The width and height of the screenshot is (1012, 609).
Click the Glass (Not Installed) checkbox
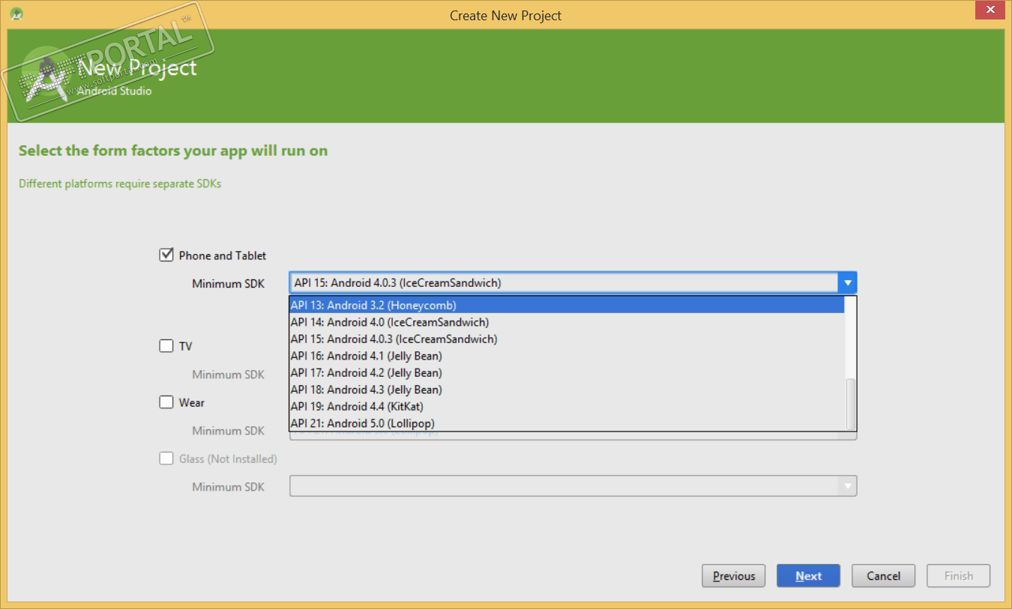pos(166,458)
